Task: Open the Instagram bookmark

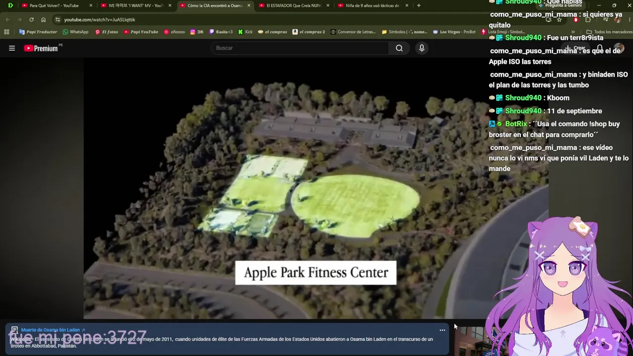Action: point(197,32)
